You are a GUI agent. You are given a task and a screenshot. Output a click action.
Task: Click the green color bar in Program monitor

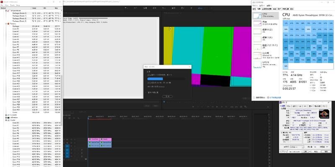point(217,51)
